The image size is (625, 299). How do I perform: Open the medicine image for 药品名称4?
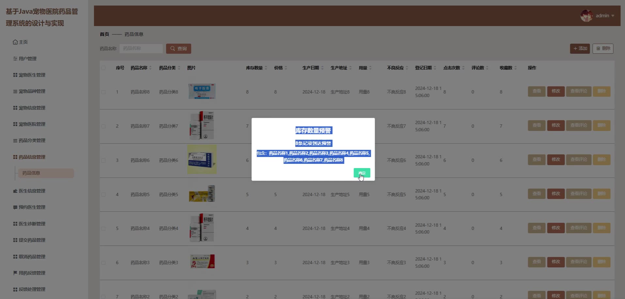[x=202, y=228]
